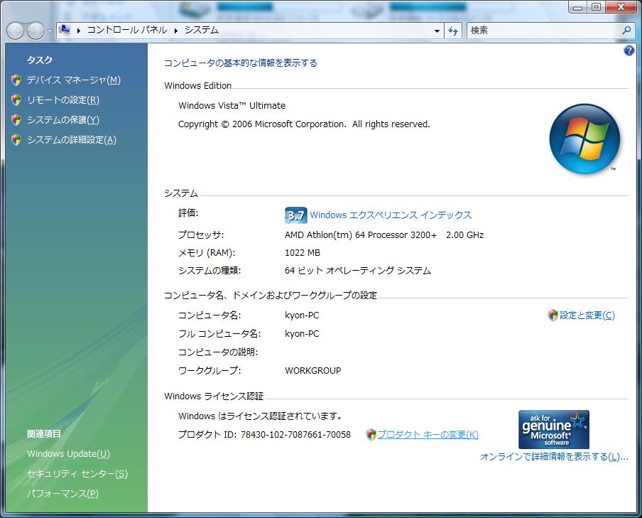Click the refresh button beside address bar
This screenshot has height=518, width=642.
click(x=453, y=31)
